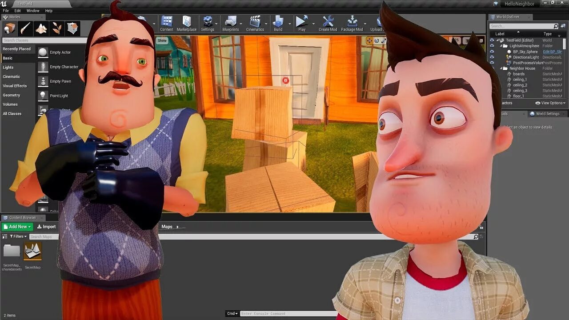Toggle visibility of PostProcessVolume

pos(492,63)
